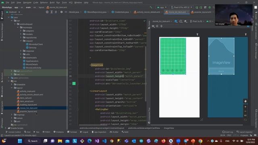
Task: Expand the models package
Action: coord(21,34)
